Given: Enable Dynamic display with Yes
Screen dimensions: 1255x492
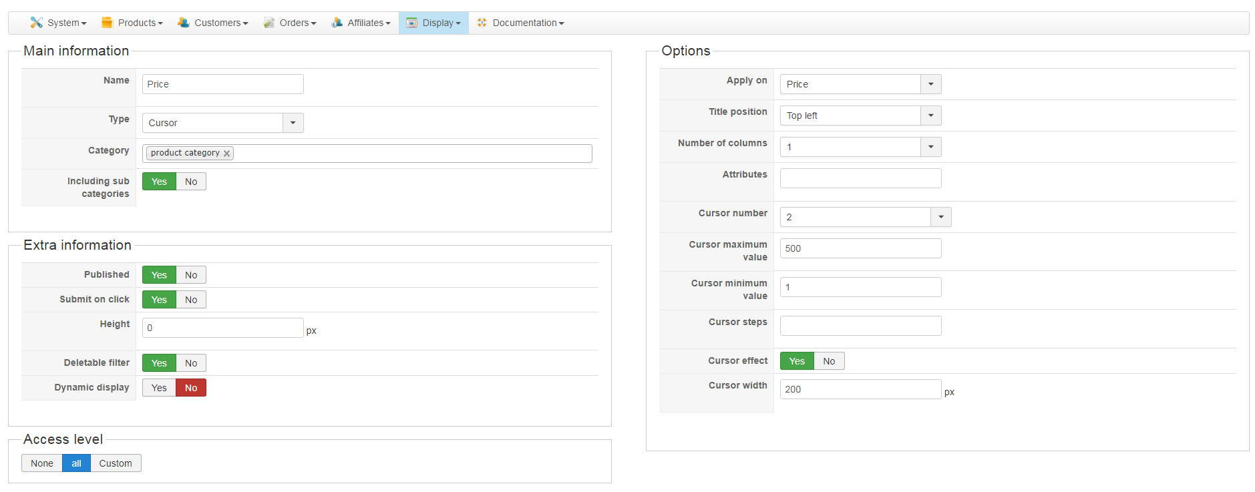Looking at the screenshot, I should (x=159, y=388).
